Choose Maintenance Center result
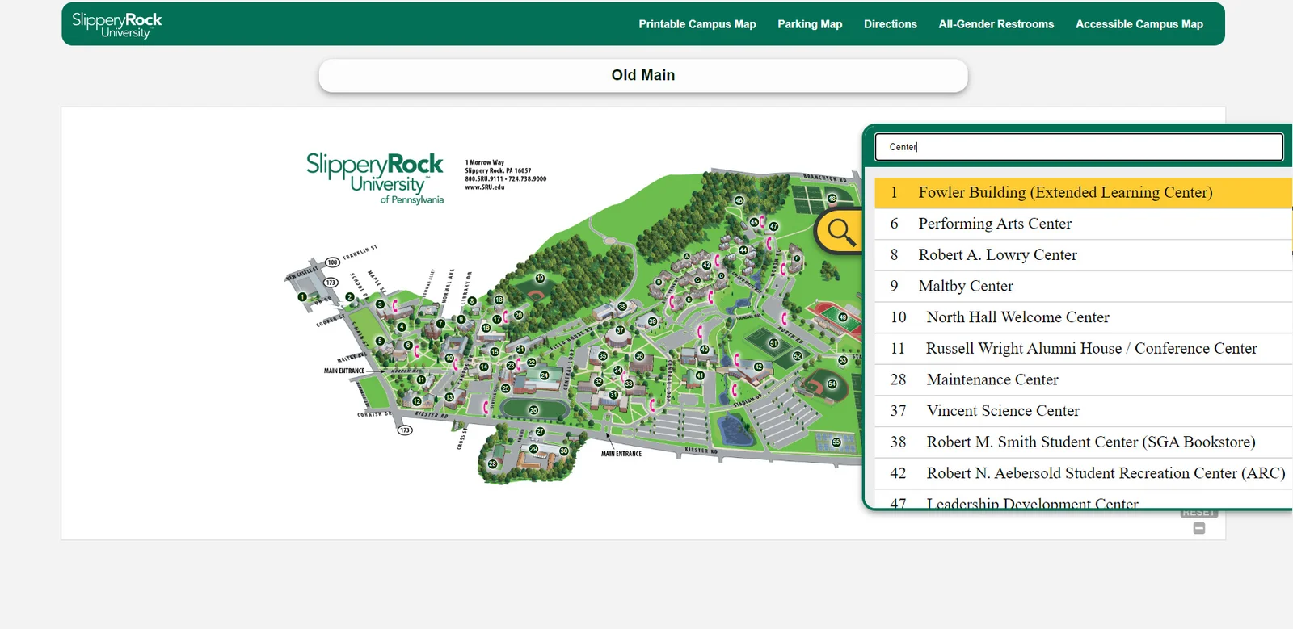This screenshot has width=1293, height=629. click(1083, 379)
